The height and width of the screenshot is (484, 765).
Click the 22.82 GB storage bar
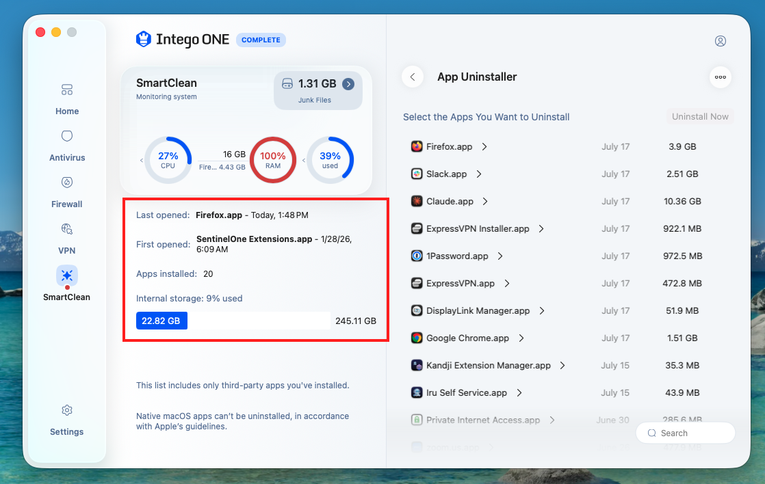(161, 321)
